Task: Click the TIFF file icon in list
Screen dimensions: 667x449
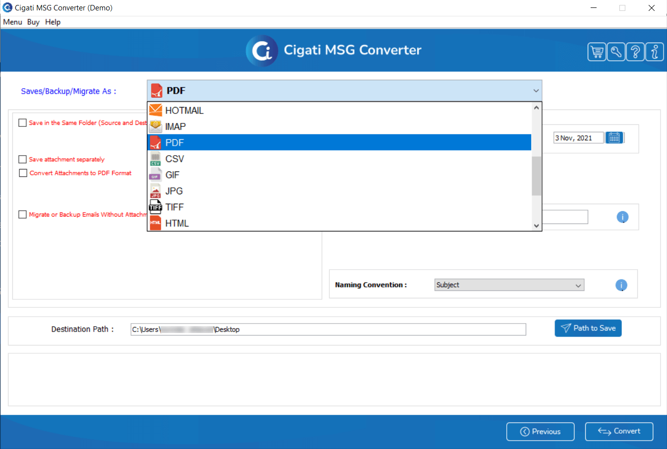Action: coord(156,207)
